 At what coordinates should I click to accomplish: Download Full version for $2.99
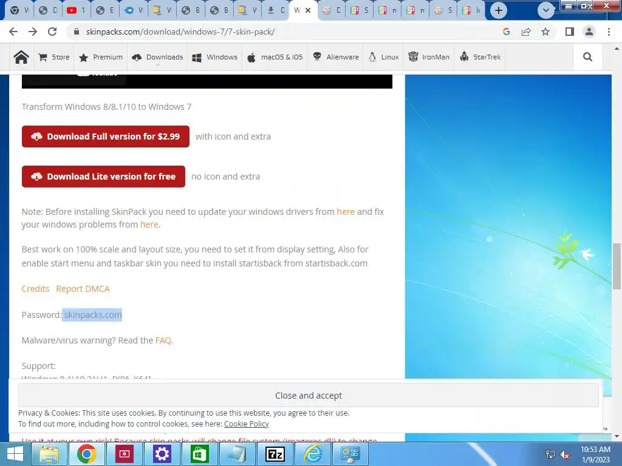click(106, 137)
